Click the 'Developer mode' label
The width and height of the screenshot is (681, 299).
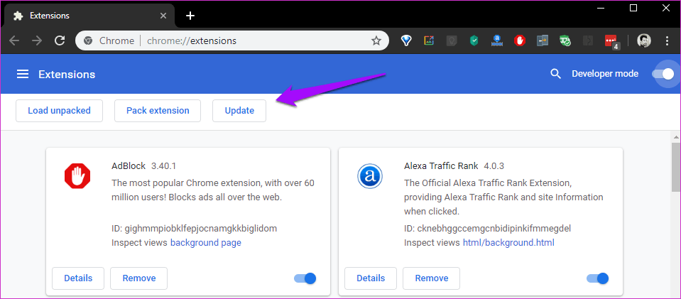tap(605, 74)
